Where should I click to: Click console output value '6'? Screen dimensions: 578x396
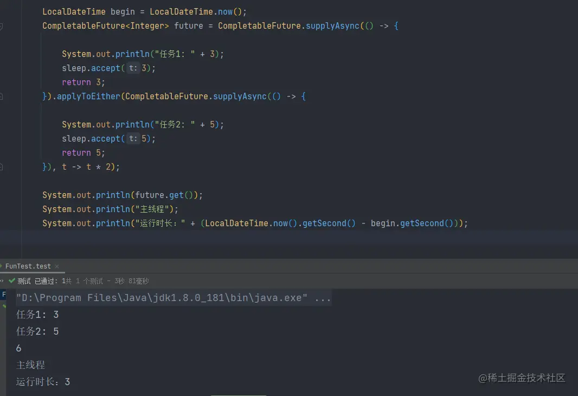(x=19, y=348)
